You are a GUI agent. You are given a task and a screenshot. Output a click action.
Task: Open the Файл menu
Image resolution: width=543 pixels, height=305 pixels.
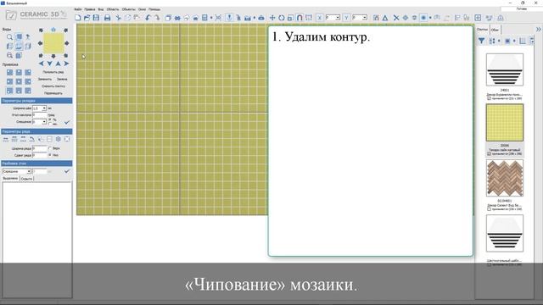78,9
